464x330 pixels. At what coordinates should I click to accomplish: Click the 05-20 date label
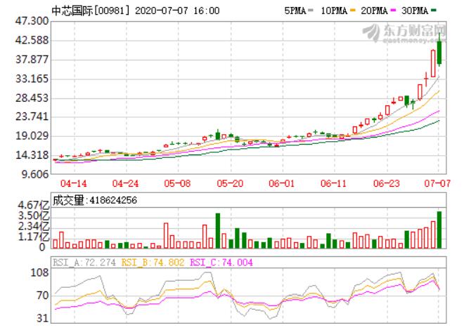pyautogui.click(x=230, y=183)
